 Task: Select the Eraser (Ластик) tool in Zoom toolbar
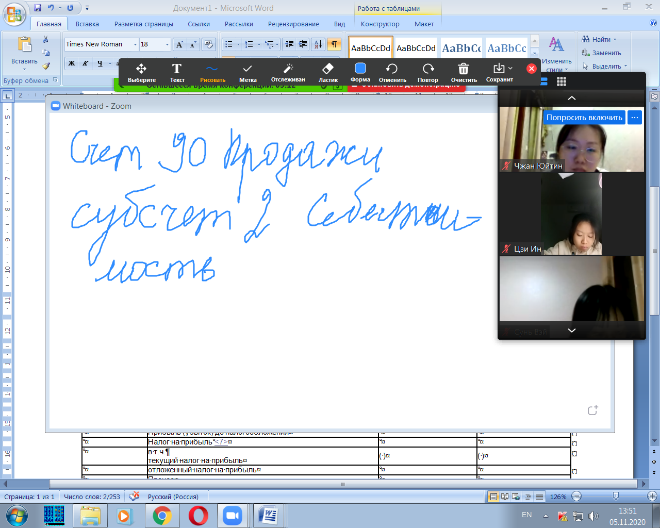[x=328, y=72]
